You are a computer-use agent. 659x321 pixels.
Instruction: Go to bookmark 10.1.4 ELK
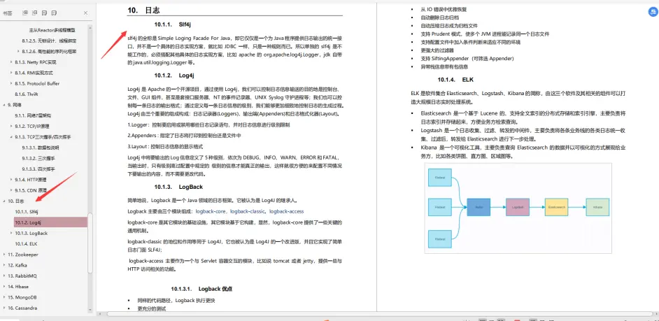click(x=26, y=243)
